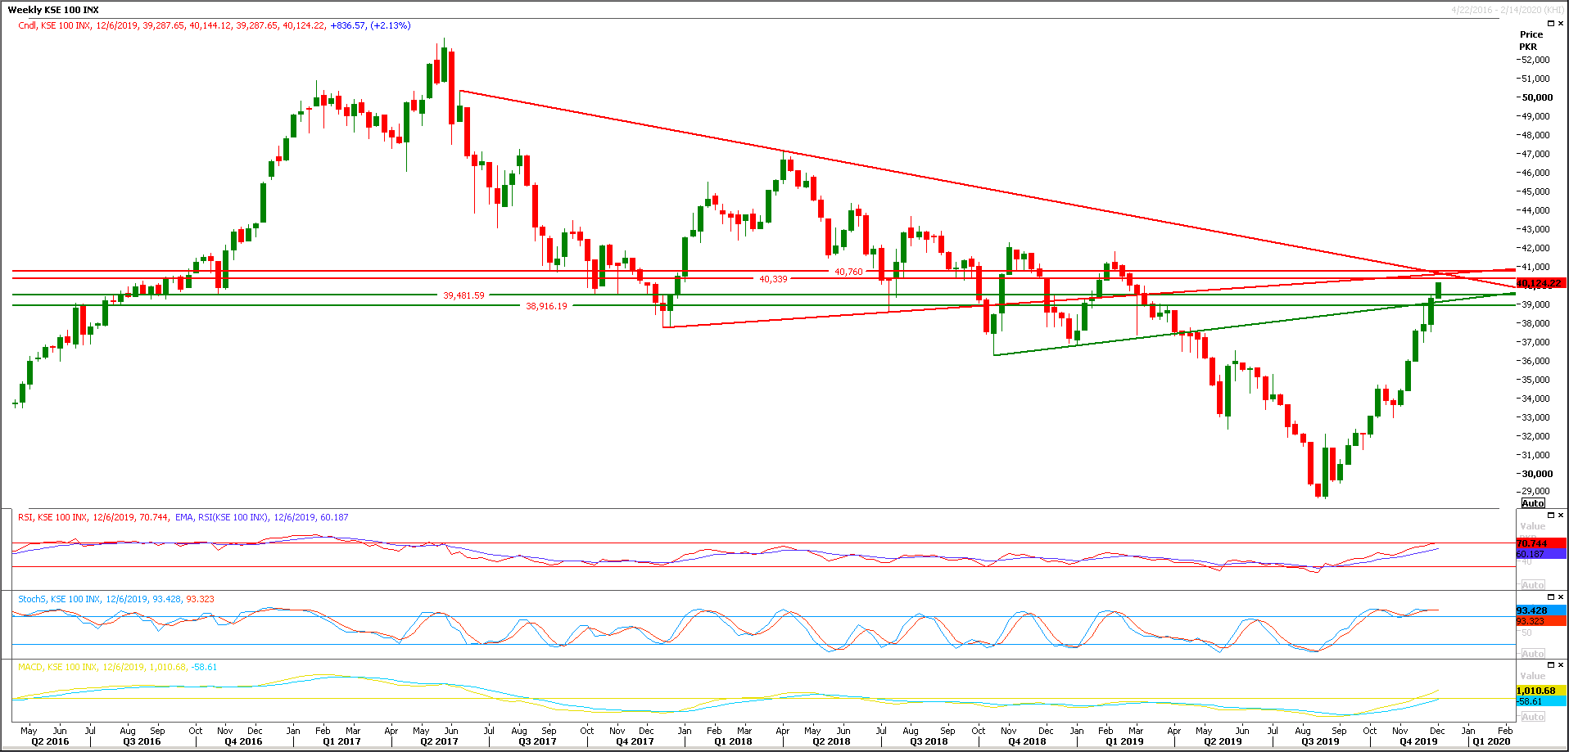Click the 50,000 price axis label
The image size is (1569, 752).
(x=1536, y=97)
